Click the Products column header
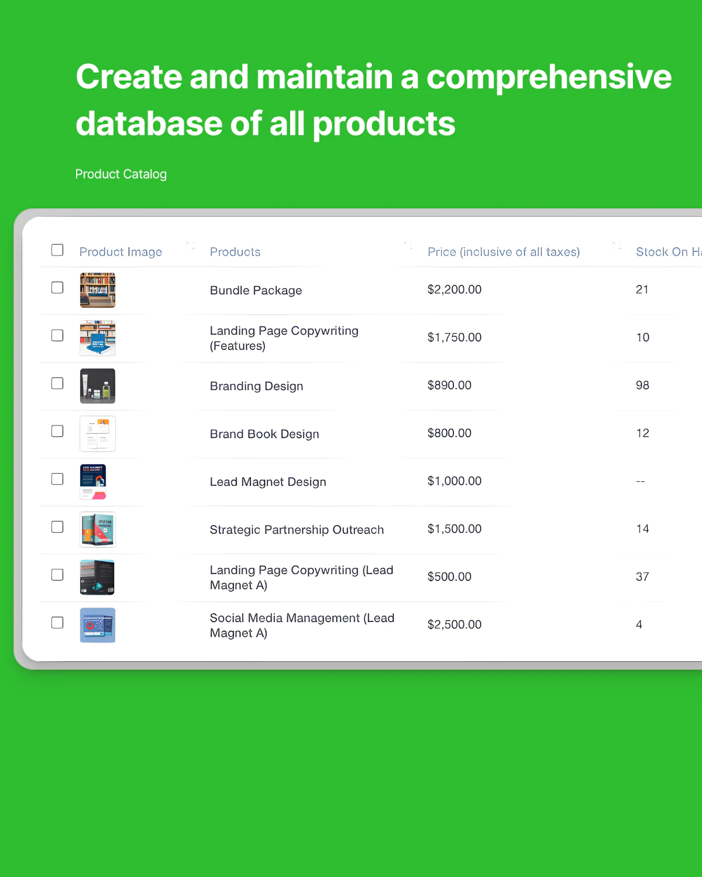Screen dimensions: 702x877 [x=235, y=252]
